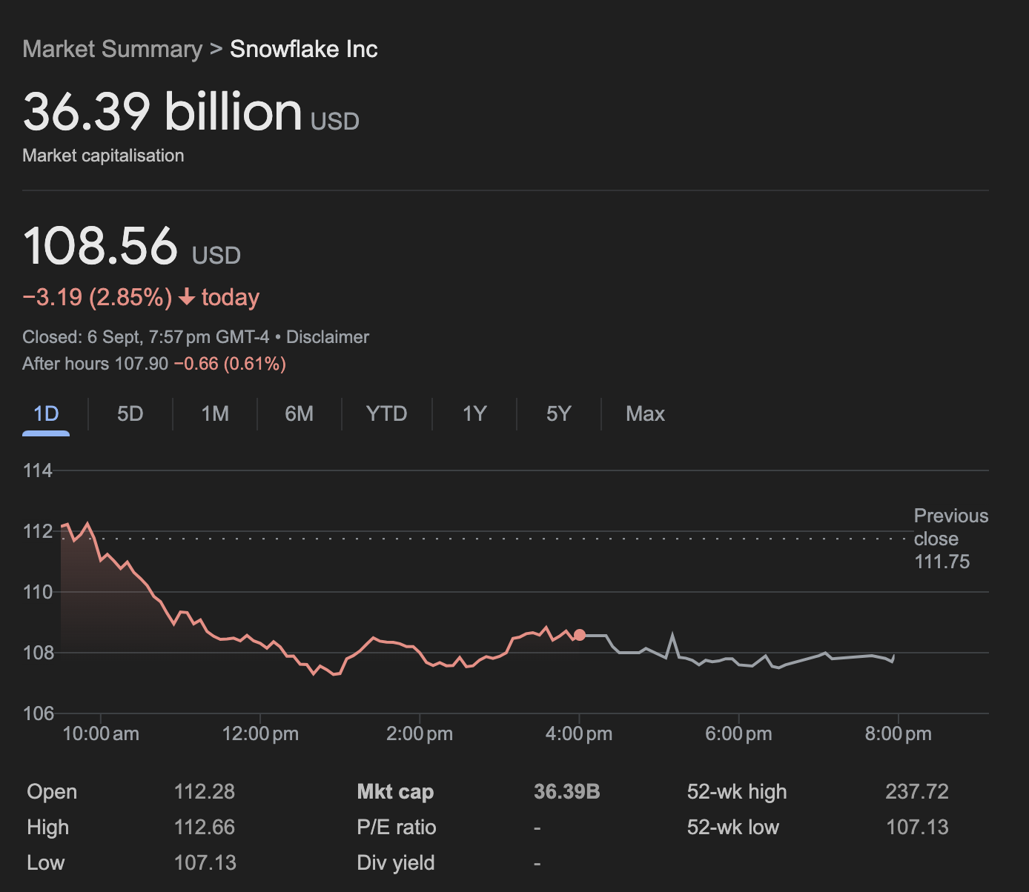Switch chart to the 1Y range
Image resolution: width=1029 pixels, height=892 pixels.
[474, 413]
